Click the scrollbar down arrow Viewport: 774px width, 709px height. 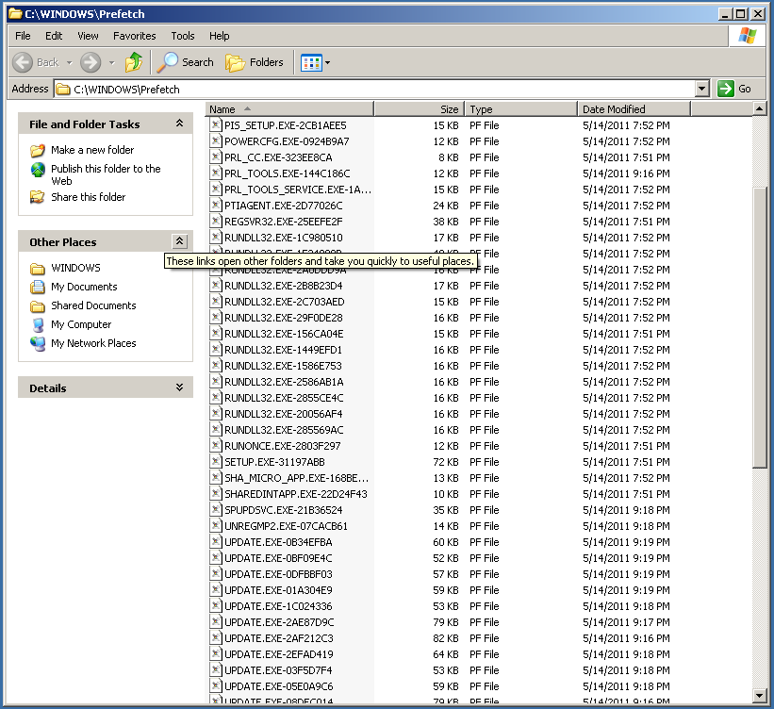pos(759,696)
